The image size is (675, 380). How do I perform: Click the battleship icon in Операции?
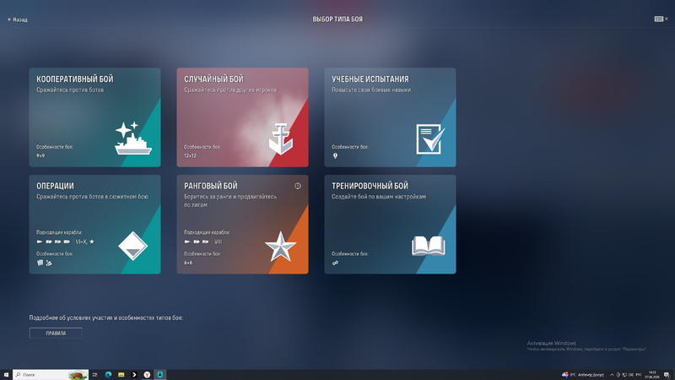[57, 242]
